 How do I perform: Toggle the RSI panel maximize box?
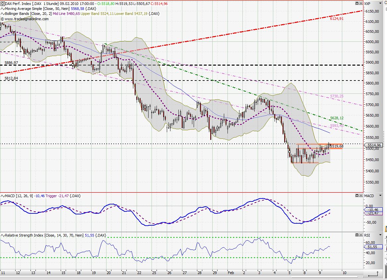357,235
